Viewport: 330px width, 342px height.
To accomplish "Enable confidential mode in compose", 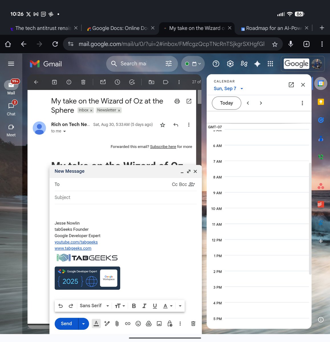I will pyautogui.click(x=170, y=323).
